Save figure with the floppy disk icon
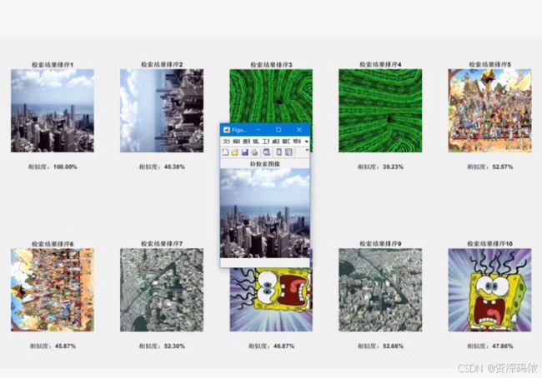The width and height of the screenshot is (542, 378). 244,152
